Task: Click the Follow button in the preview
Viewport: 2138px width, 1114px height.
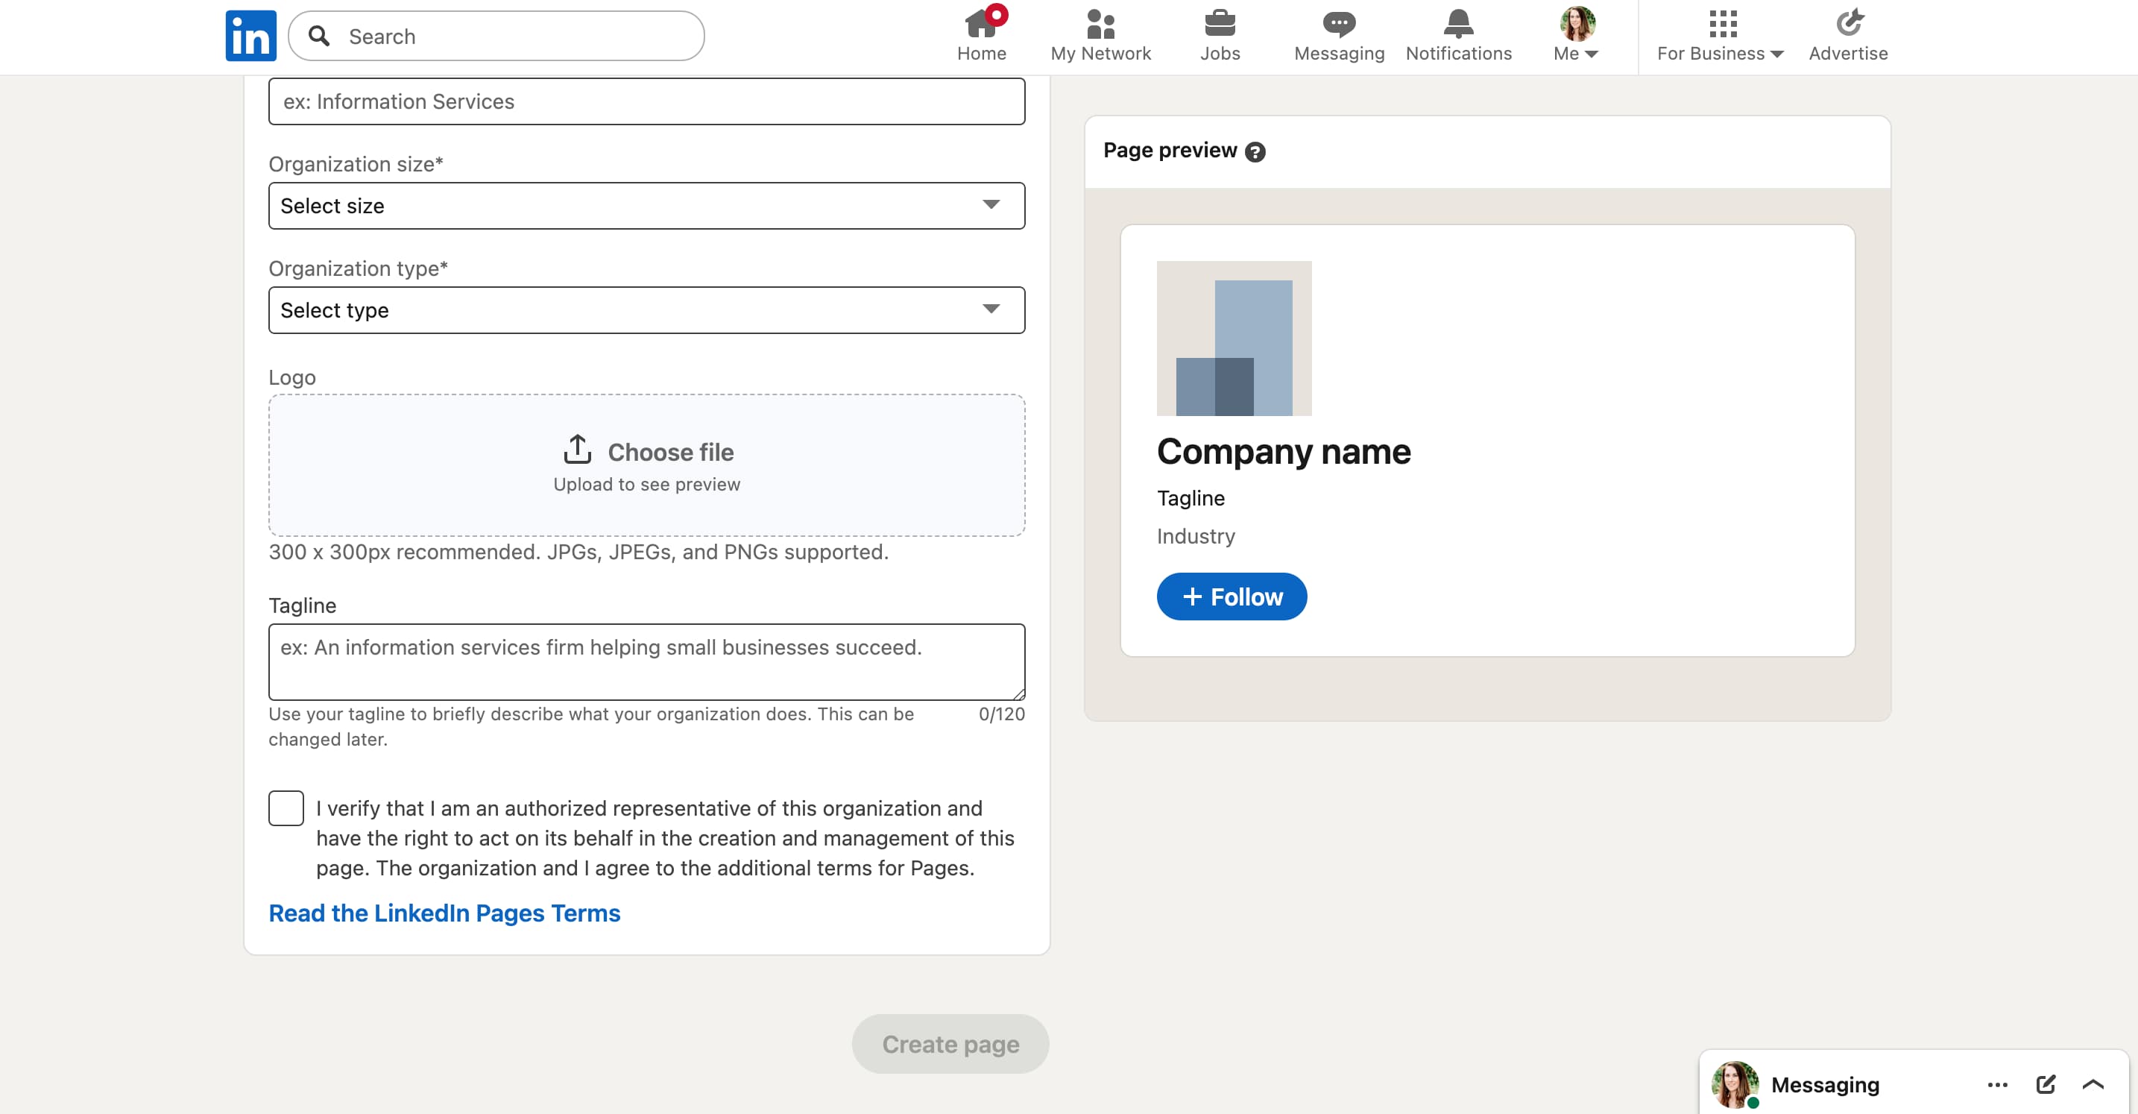Action: click(1231, 596)
